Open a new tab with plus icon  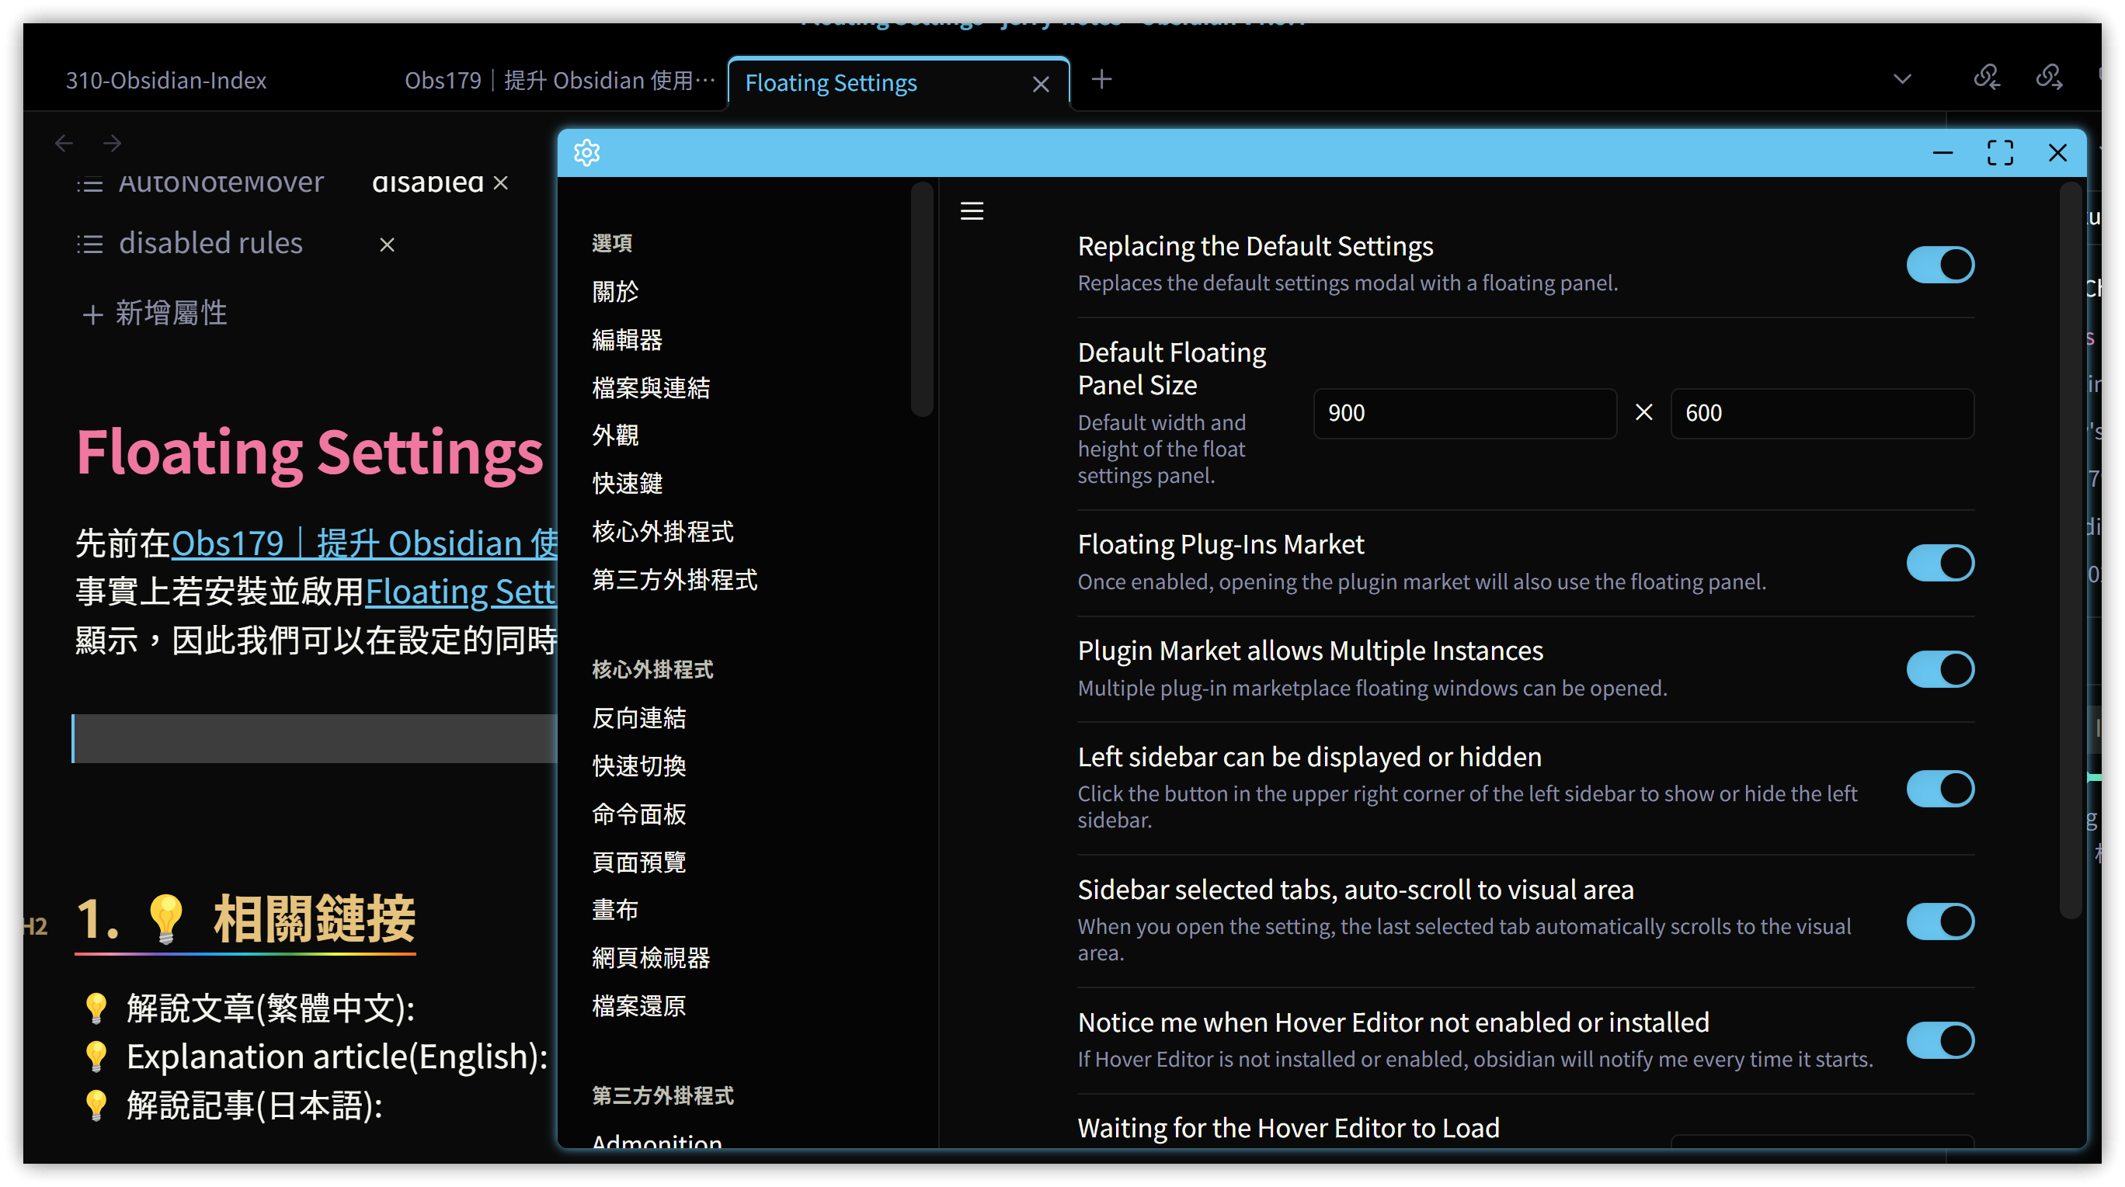point(1101,79)
